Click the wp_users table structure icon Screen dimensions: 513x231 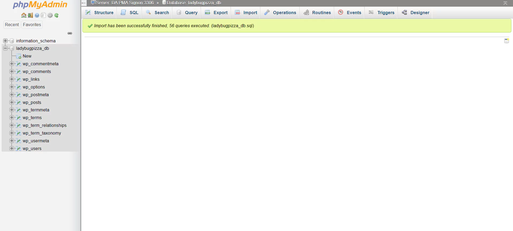pos(18,149)
